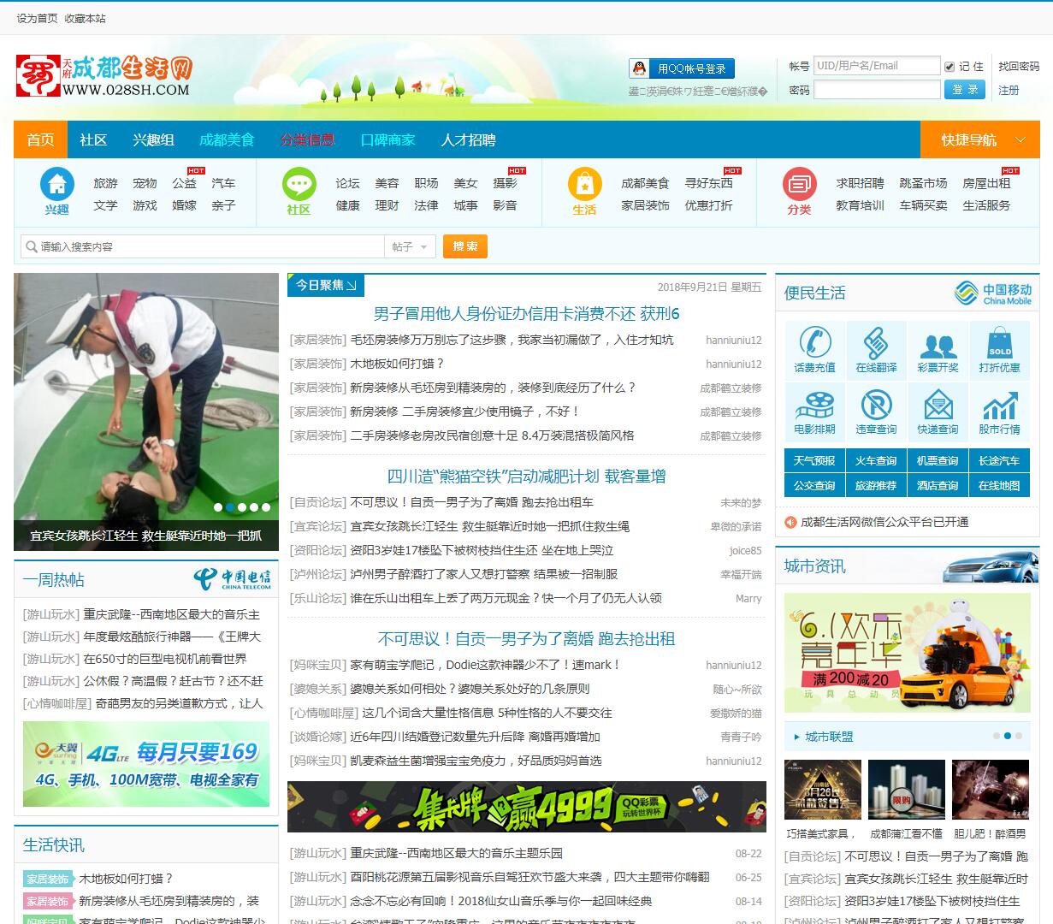1053x924 pixels.
Task: Click the 欢乐嘉年华 yellow car banner
Action: click(x=908, y=654)
